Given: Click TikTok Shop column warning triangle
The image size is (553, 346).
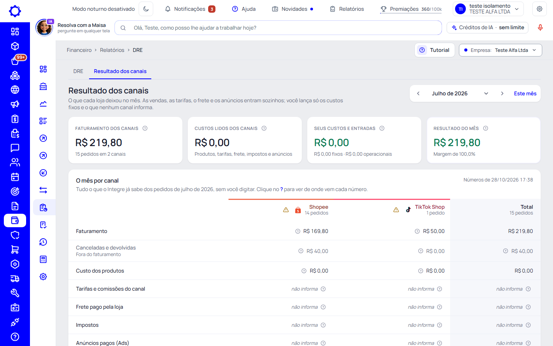Looking at the screenshot, I should pyautogui.click(x=396, y=210).
